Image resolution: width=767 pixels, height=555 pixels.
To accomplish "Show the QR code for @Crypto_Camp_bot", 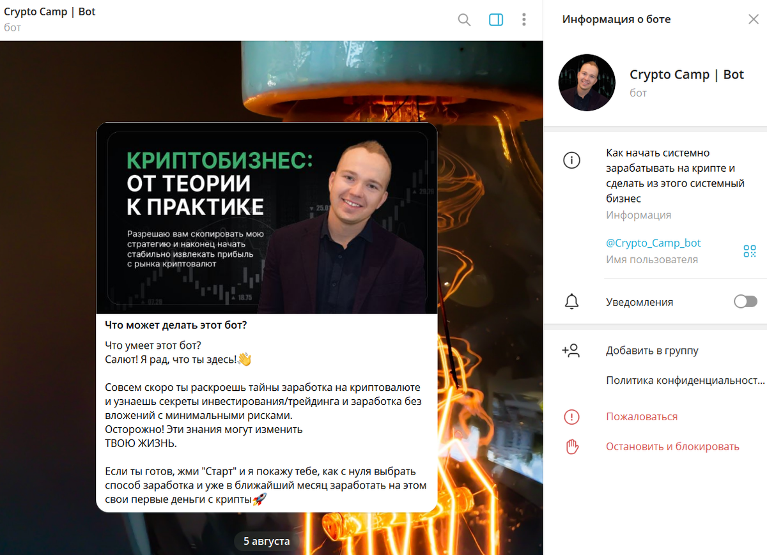I will [x=750, y=251].
